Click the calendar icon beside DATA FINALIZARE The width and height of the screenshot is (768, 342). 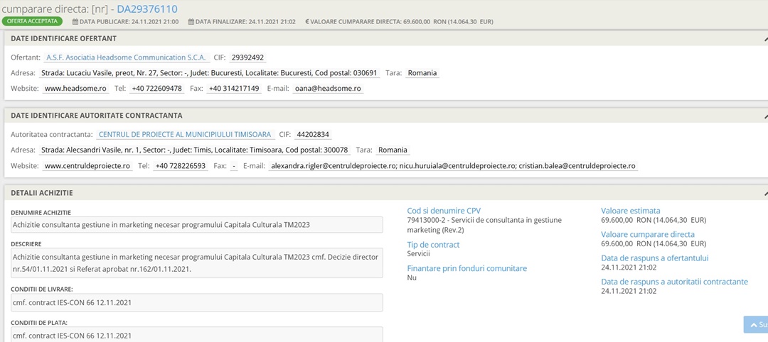(191, 21)
